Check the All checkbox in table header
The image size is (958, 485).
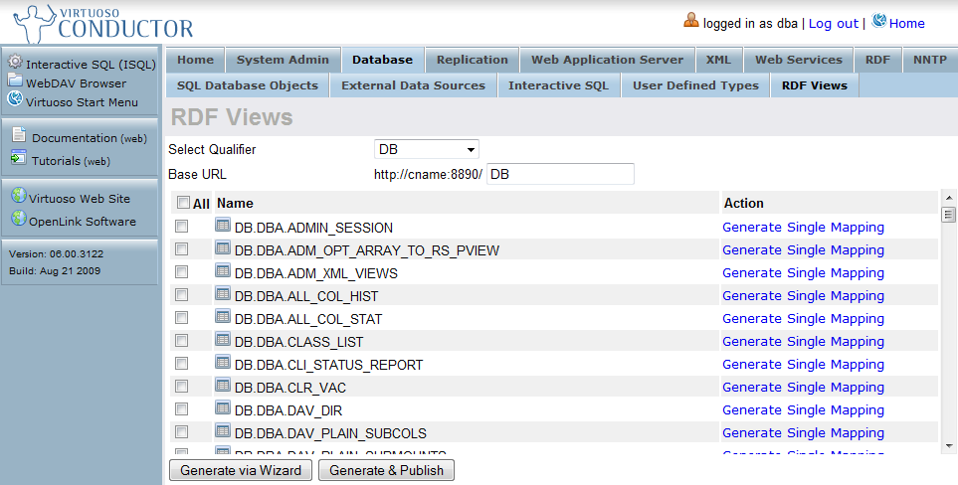(183, 203)
